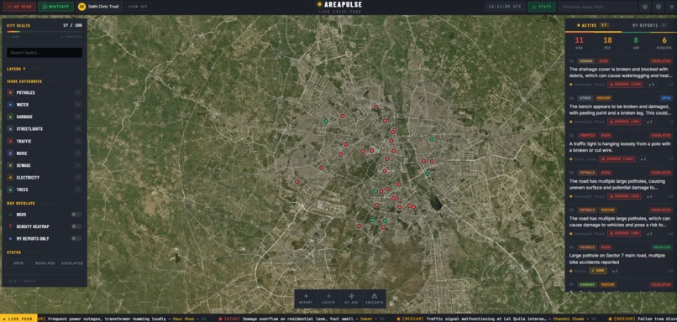Switch to the Active tab

(593, 25)
